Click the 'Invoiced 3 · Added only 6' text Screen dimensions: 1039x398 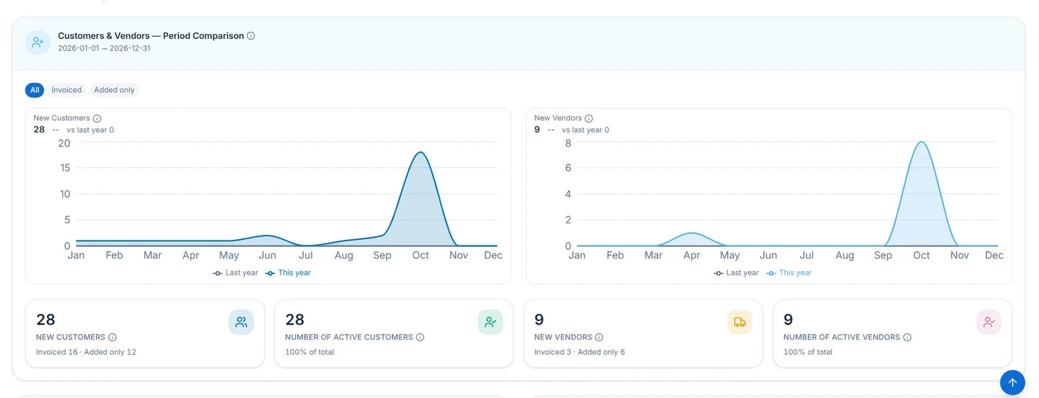579,352
